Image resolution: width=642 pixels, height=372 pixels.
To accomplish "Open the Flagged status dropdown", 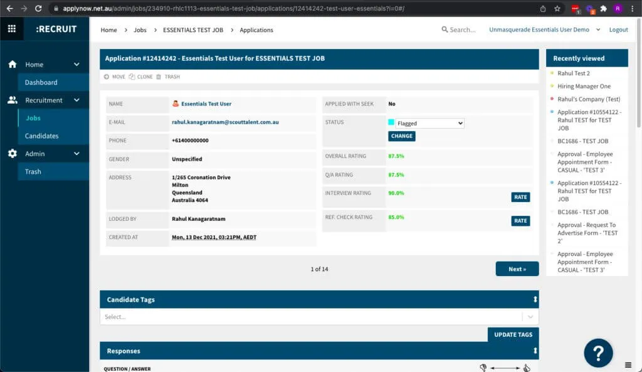I will [430, 123].
